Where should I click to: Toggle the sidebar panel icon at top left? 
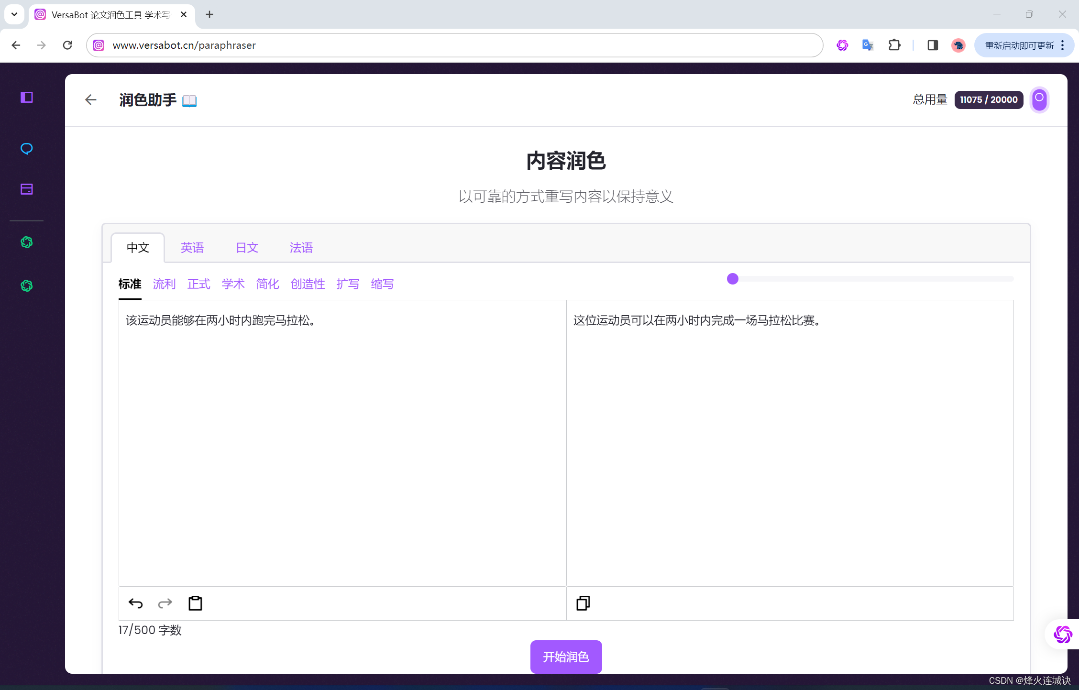point(27,98)
